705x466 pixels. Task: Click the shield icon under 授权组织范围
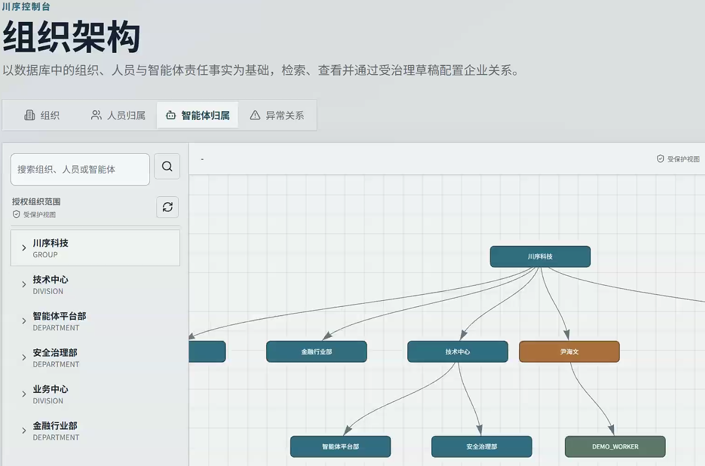16,214
